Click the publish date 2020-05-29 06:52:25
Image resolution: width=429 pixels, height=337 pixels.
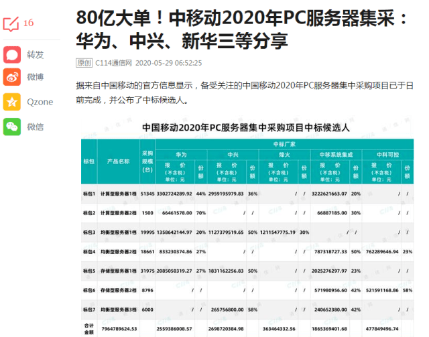pos(168,63)
